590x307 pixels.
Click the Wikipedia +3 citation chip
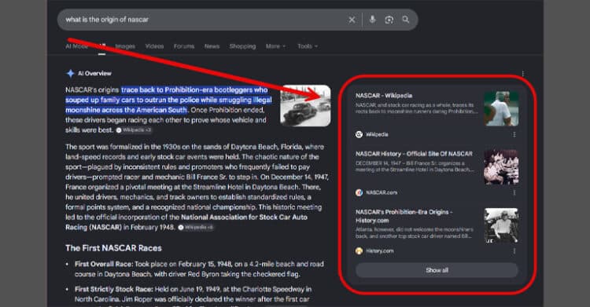click(134, 130)
